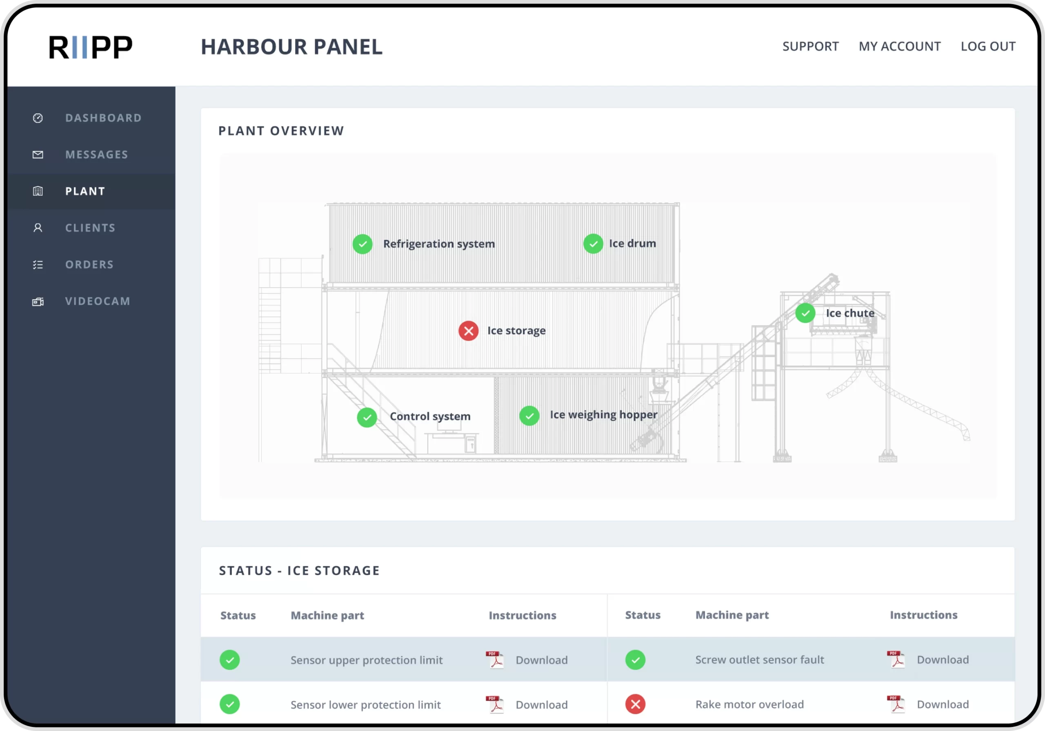Go to My Account
Viewport: 1045px width, 731px height.
point(899,47)
